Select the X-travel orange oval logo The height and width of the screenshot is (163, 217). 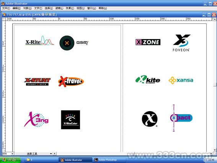coord(71,81)
